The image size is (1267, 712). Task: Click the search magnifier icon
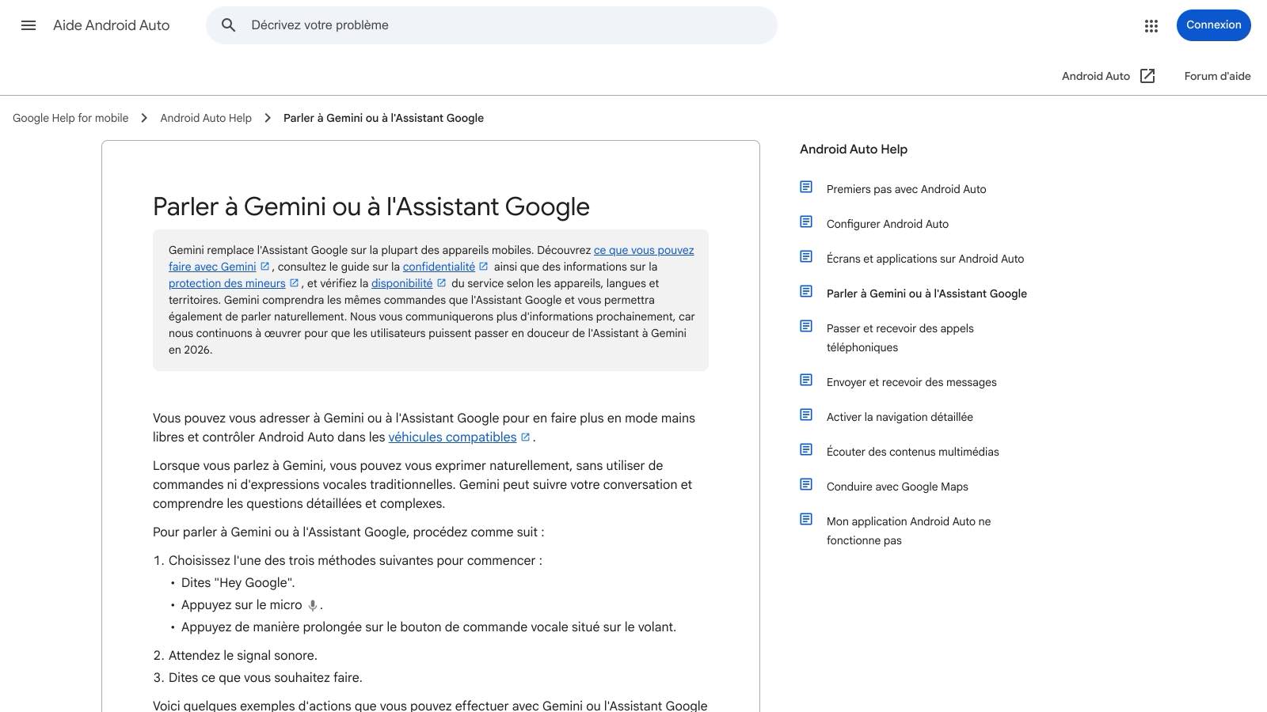pos(229,25)
